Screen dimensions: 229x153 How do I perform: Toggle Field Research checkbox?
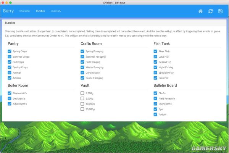(155, 98)
